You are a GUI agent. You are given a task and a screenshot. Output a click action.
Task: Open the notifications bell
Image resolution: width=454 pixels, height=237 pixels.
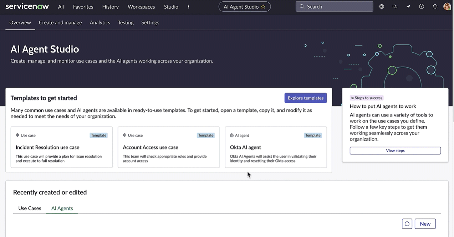tap(435, 6)
